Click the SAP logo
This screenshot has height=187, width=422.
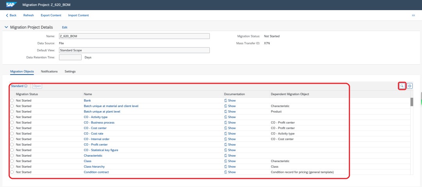[x=12, y=5]
